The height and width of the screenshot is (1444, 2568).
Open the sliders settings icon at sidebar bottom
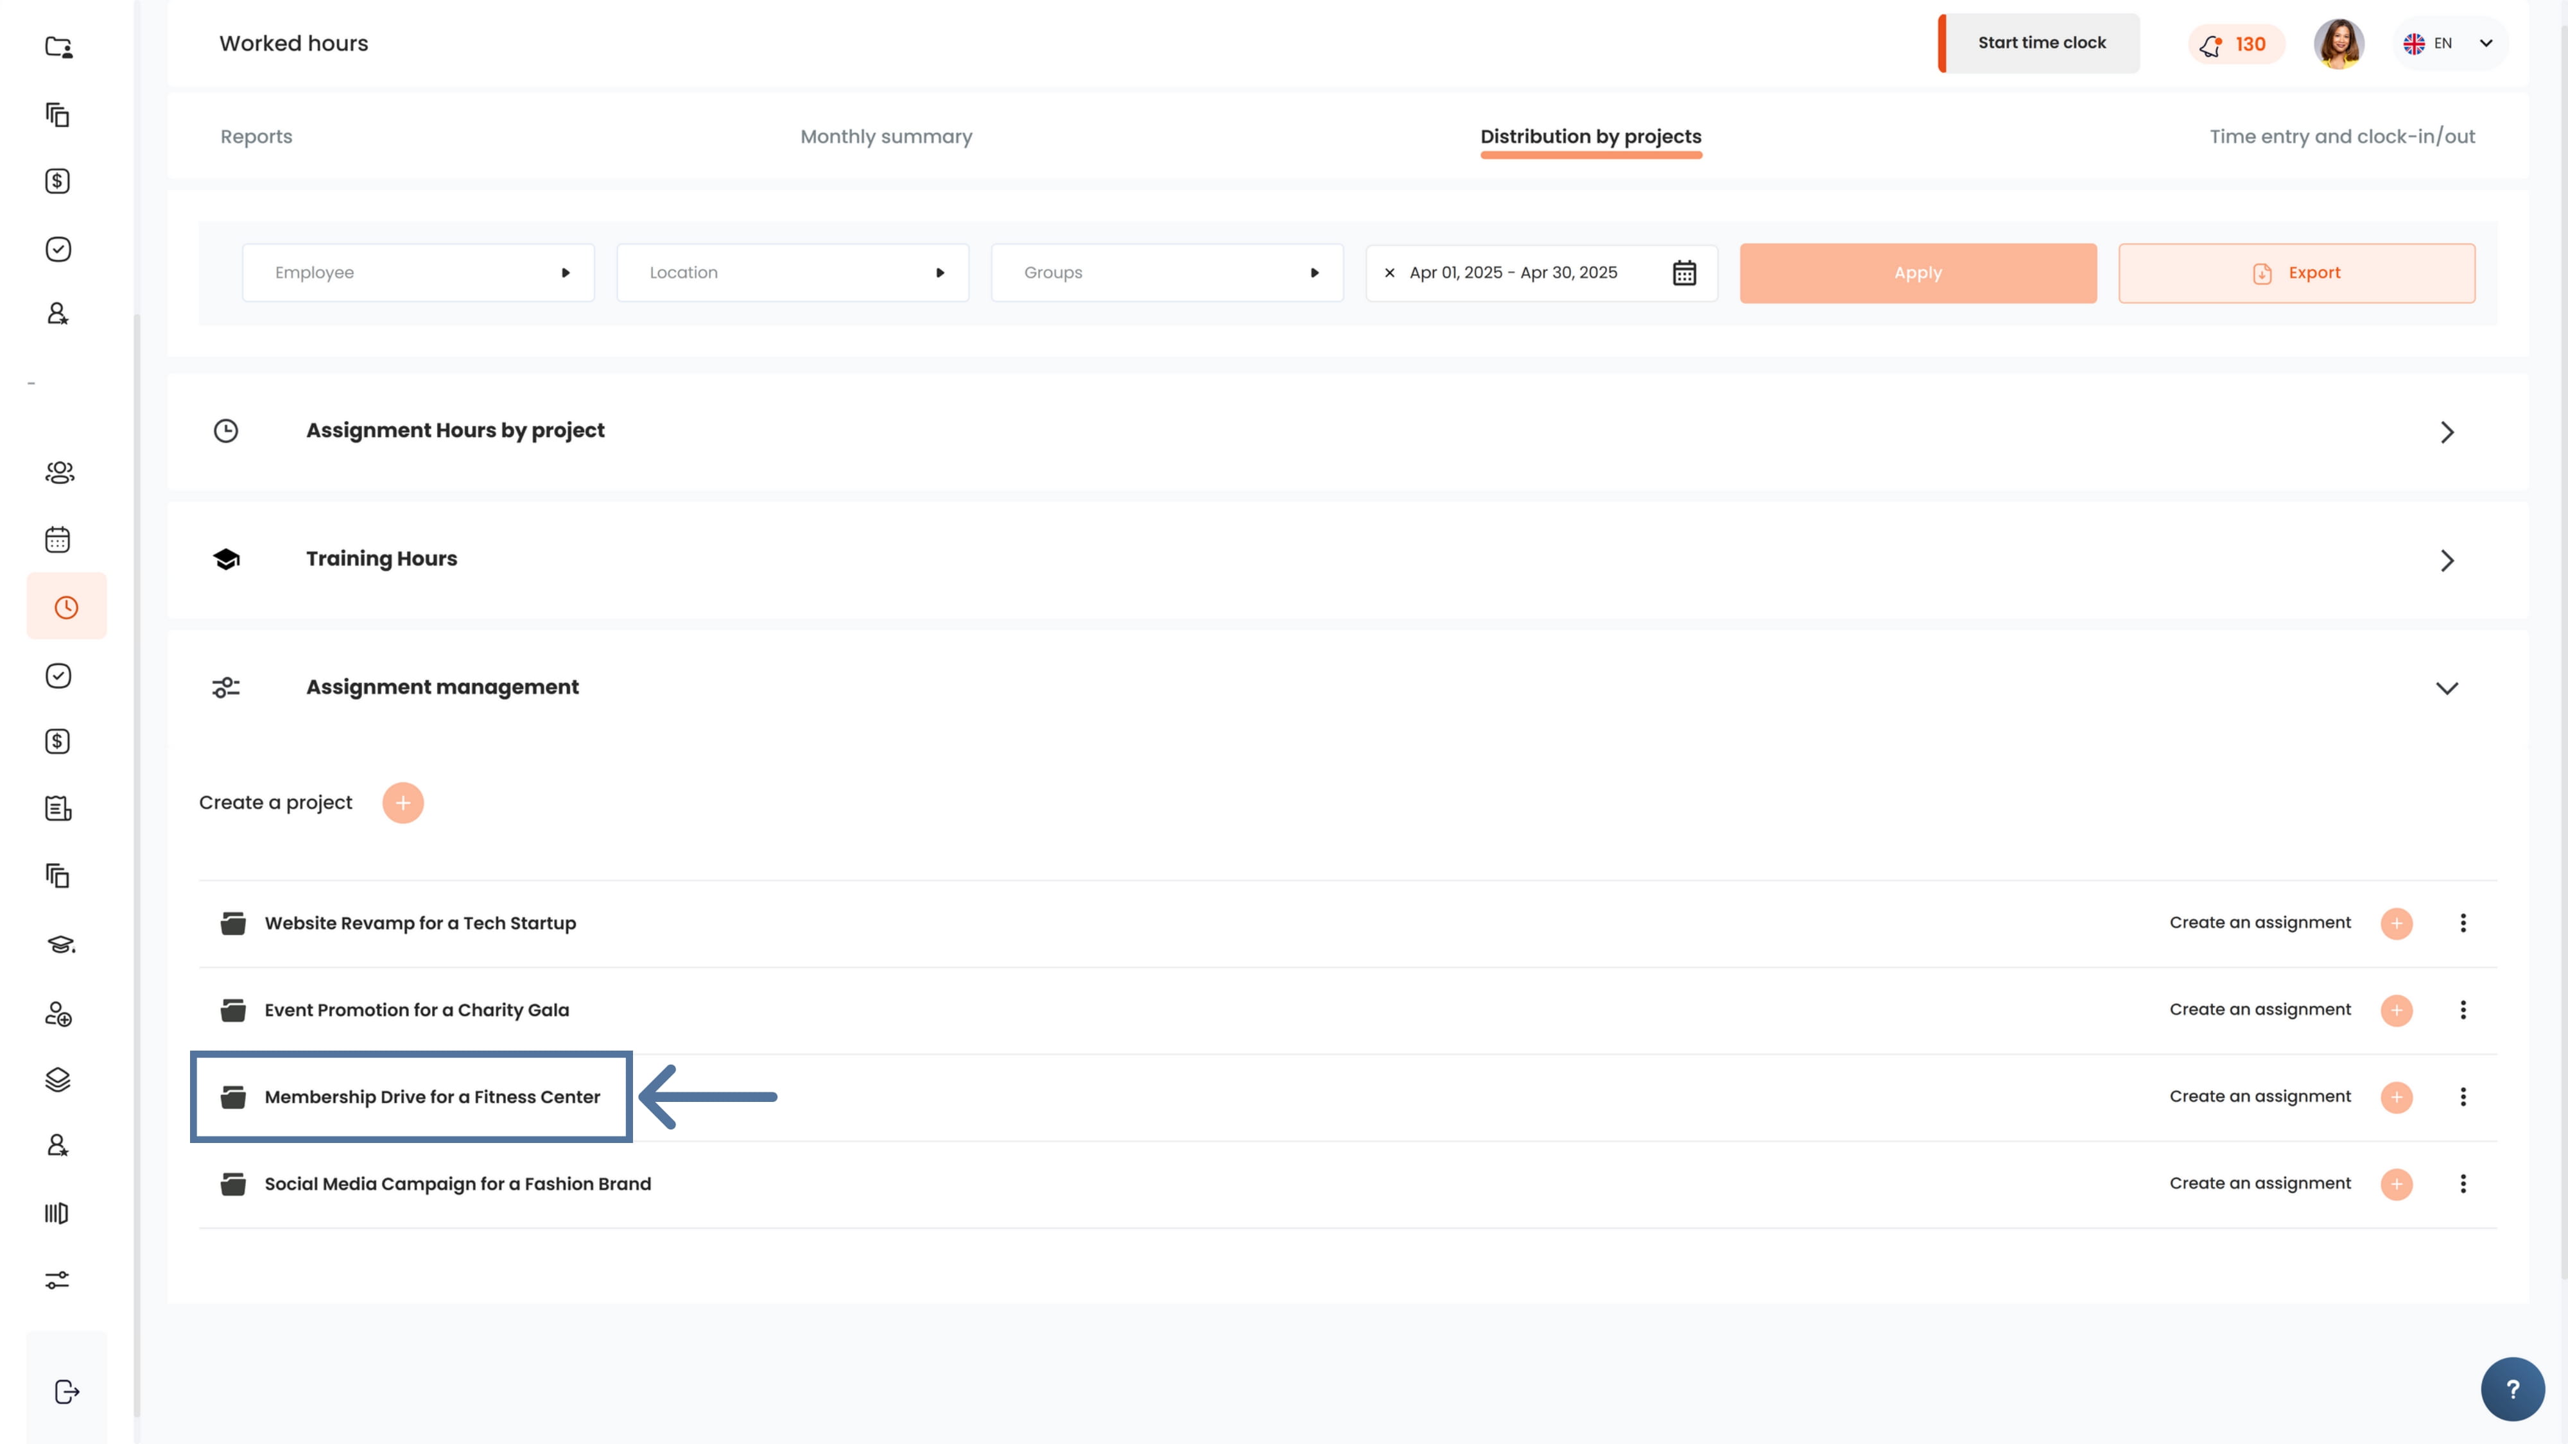(x=57, y=1280)
